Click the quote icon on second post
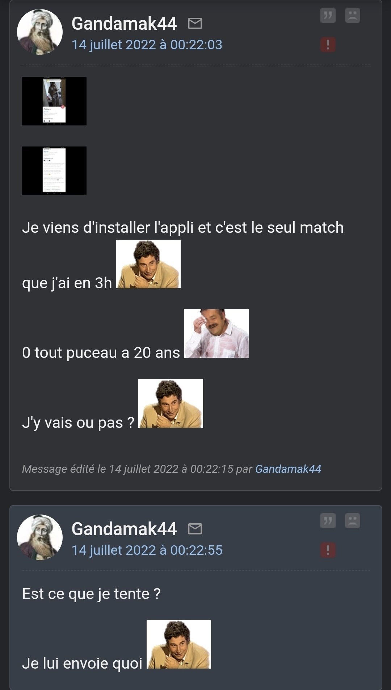The width and height of the screenshot is (391, 690). [x=328, y=521]
